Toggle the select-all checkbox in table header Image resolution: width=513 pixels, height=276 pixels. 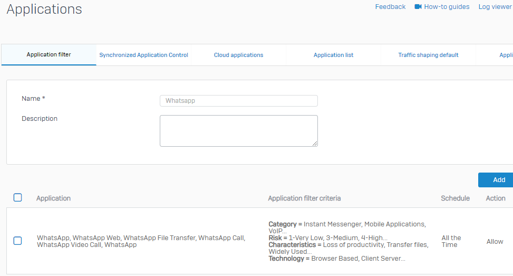pos(18,197)
